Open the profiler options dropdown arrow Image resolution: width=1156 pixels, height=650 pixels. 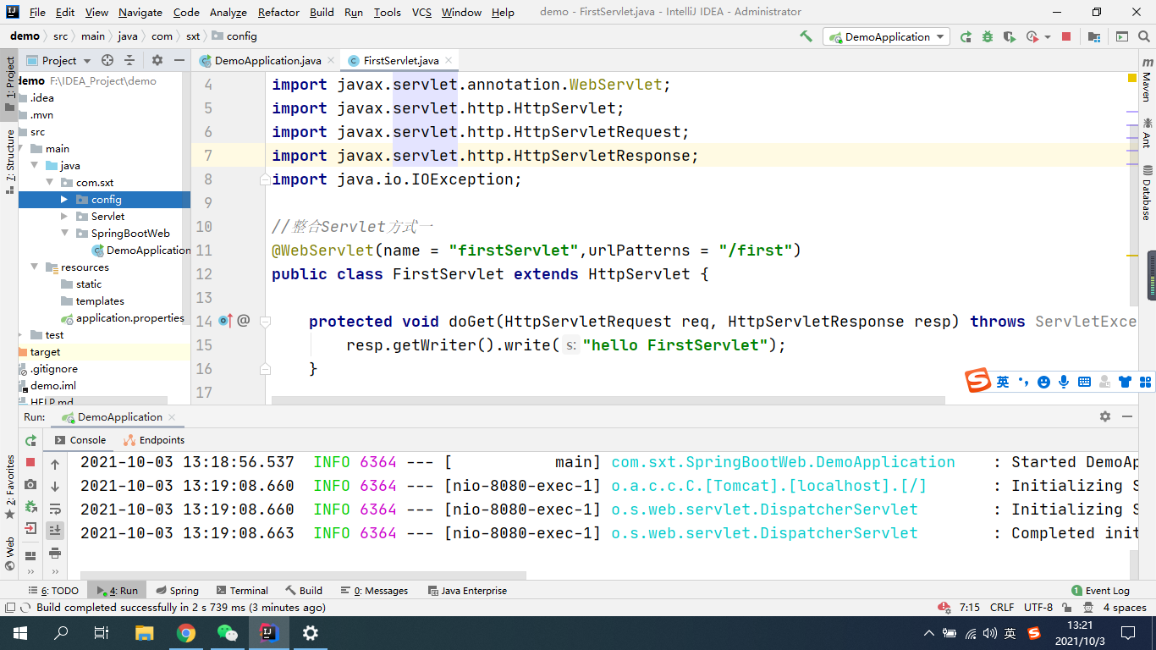(1048, 37)
